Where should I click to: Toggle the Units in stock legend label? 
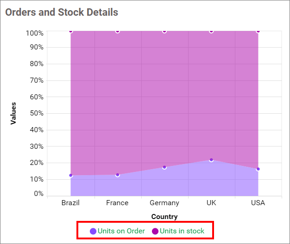point(182,231)
